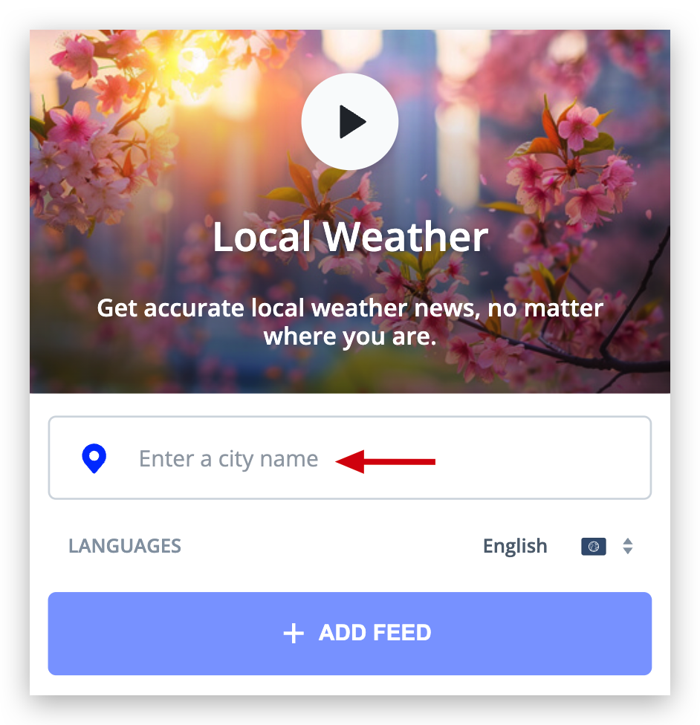Image resolution: width=700 pixels, height=725 pixels.
Task: Click the "where you are." subtitle line
Action: pos(350,337)
